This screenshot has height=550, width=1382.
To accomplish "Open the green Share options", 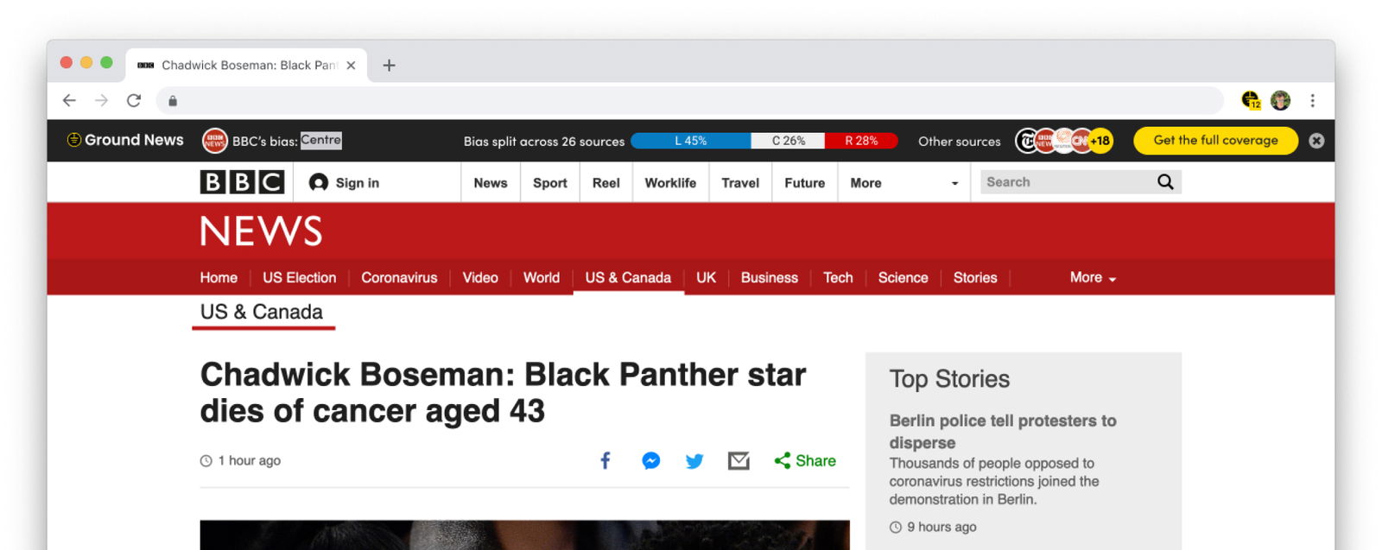I will (x=805, y=461).
